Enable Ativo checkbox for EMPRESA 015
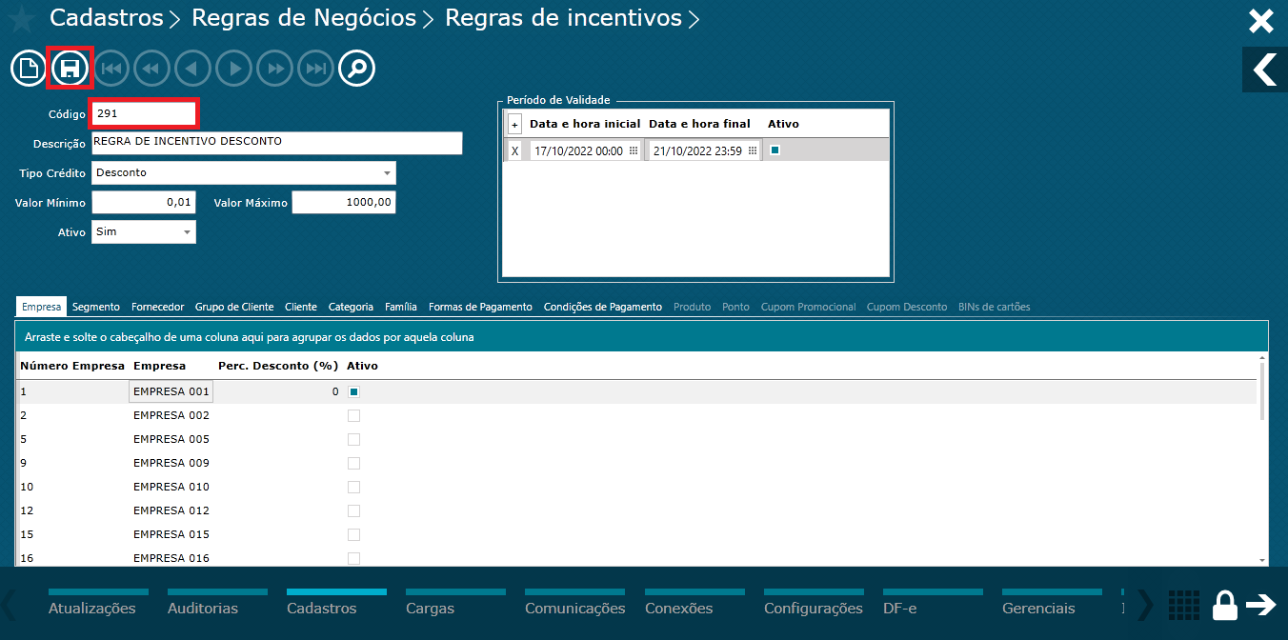This screenshot has height=640, width=1288. (353, 534)
